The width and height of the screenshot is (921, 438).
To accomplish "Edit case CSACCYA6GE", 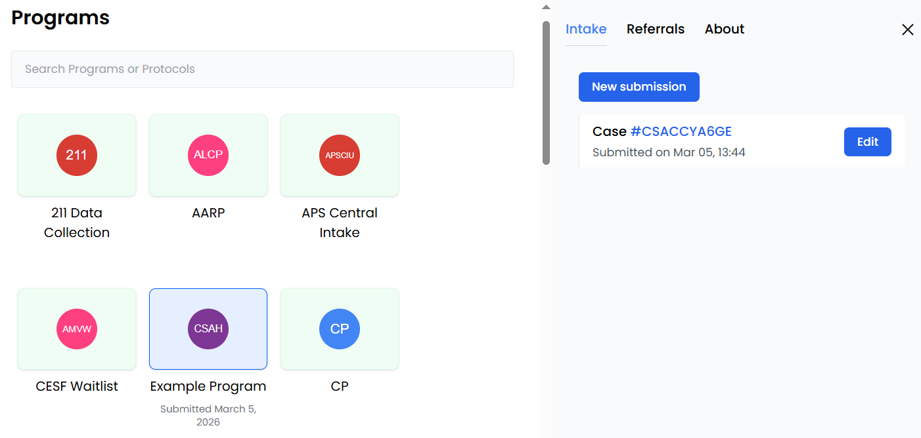I will pyautogui.click(x=867, y=142).
